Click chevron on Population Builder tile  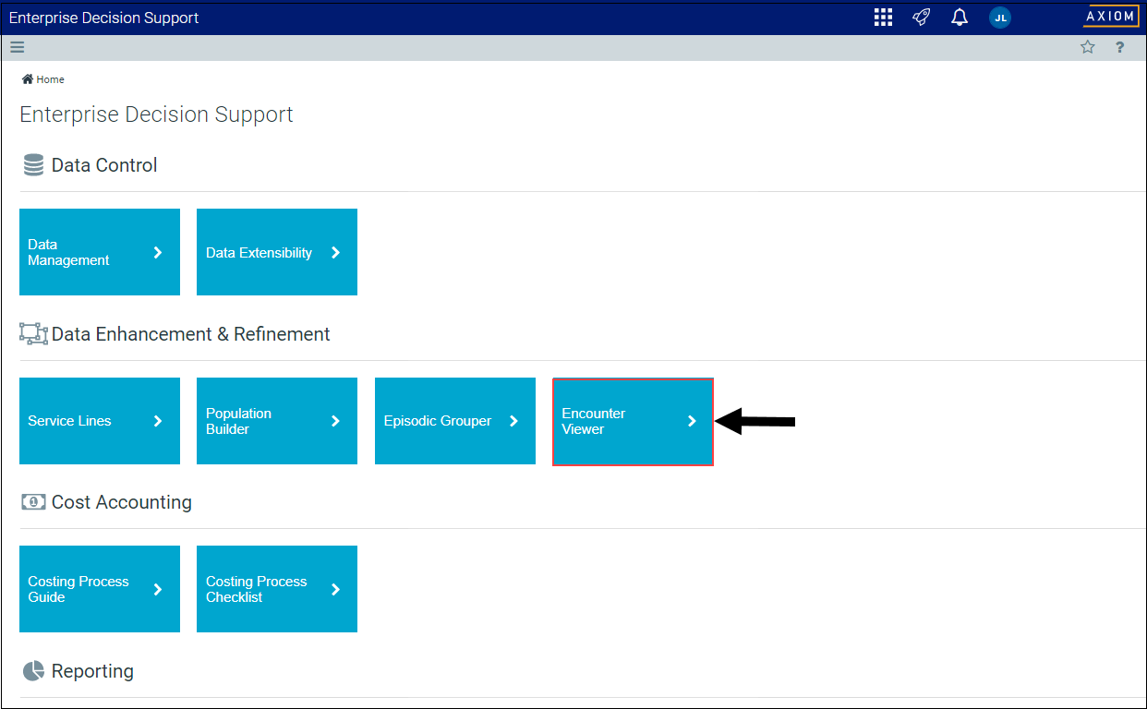tap(335, 421)
